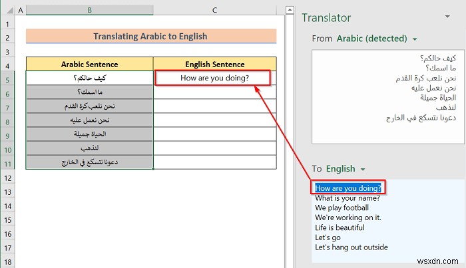This screenshot has width=466, height=268.
Task: Select the Arabic sentence cell in row 9
Action: [89, 134]
